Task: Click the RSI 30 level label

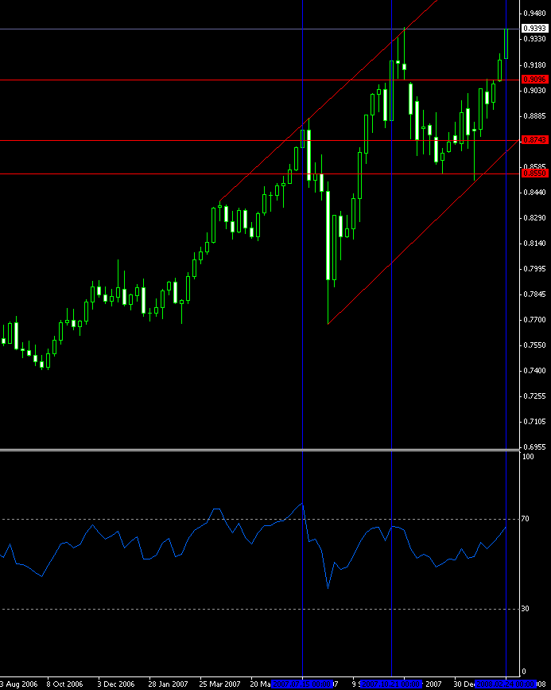Action: point(525,609)
